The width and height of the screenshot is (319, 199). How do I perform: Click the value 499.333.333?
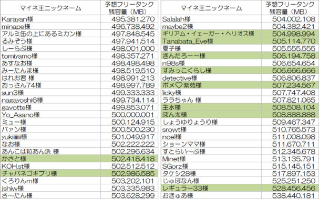(133, 93)
